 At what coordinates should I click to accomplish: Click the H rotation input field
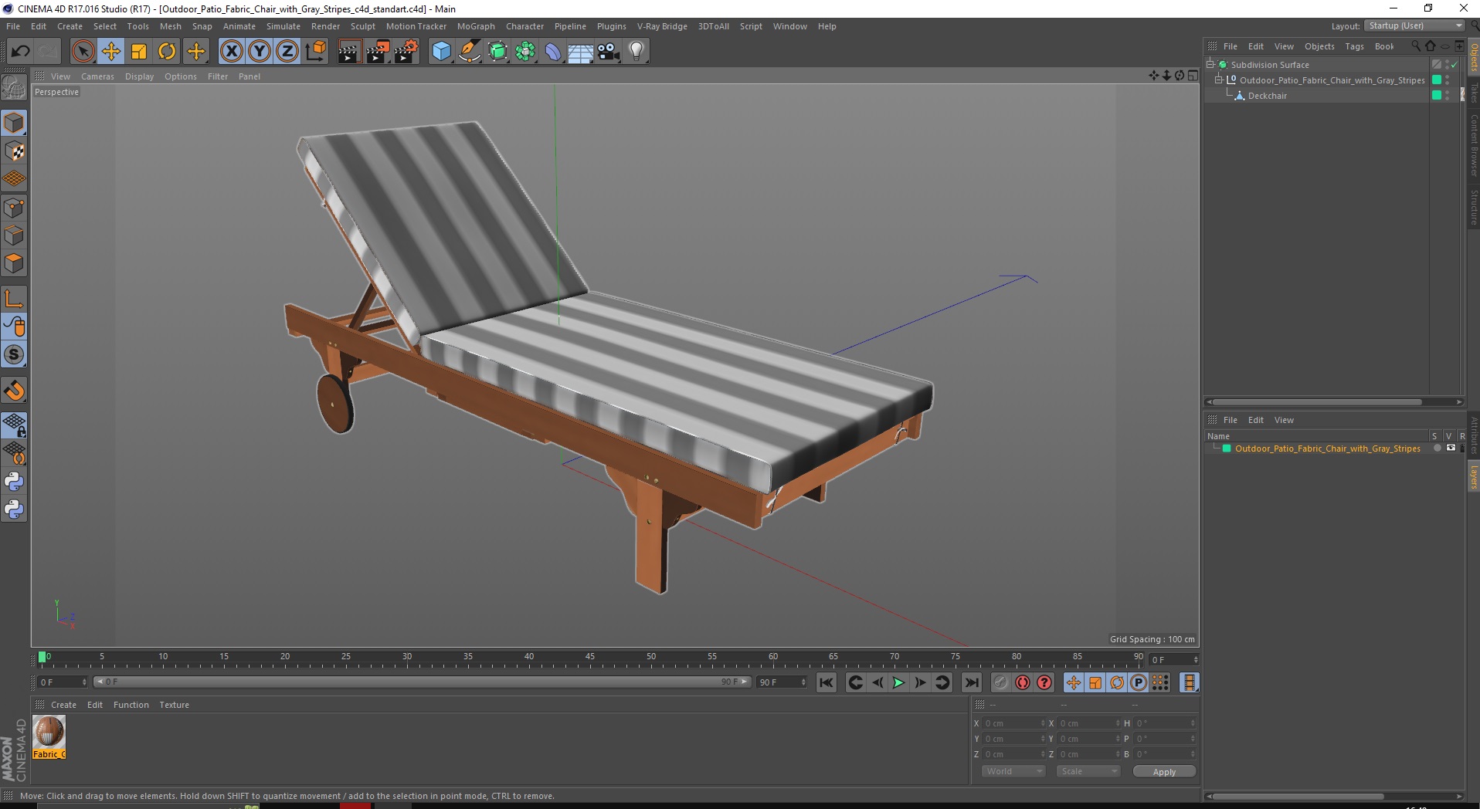coord(1164,723)
